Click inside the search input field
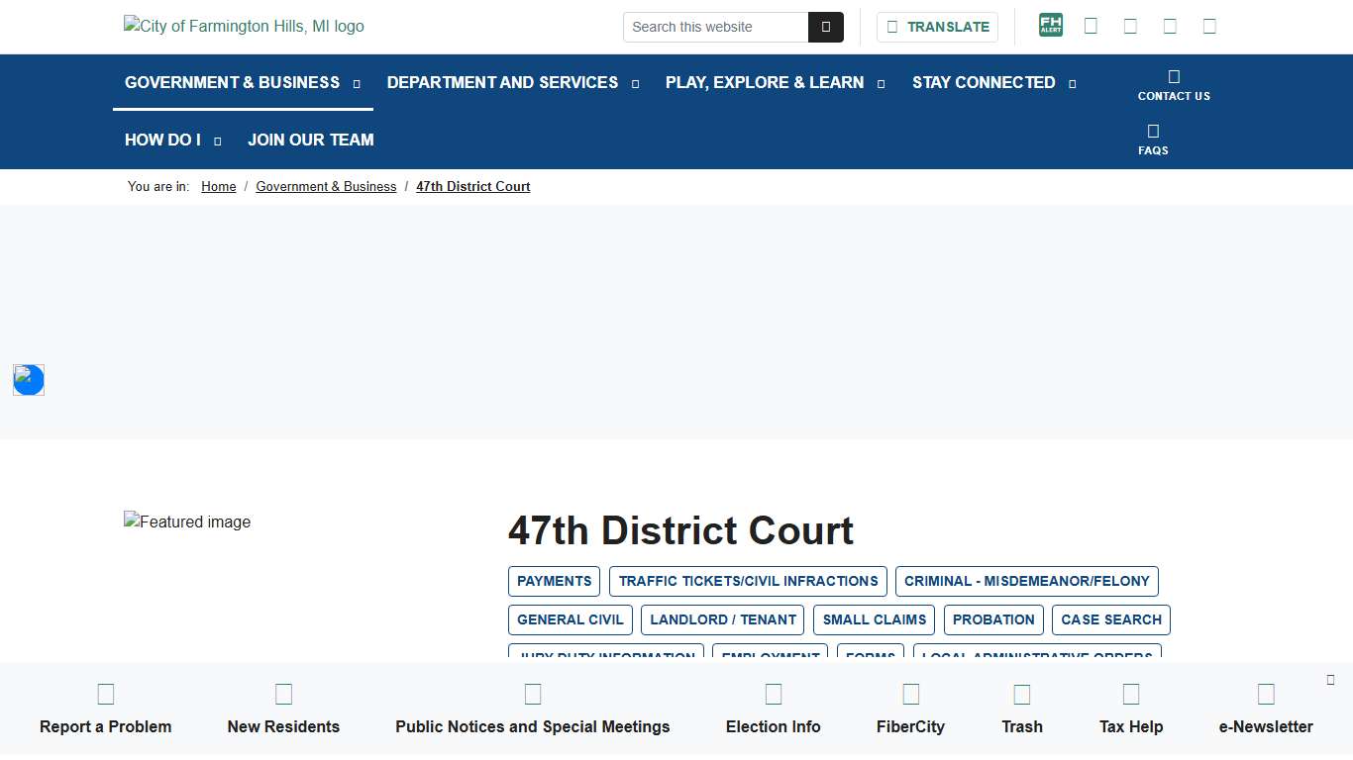The height and width of the screenshot is (760, 1353). coord(713,27)
